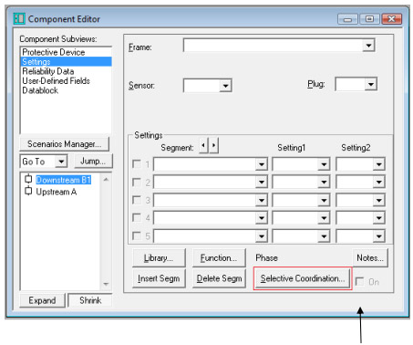
Task: Click the Segment left arrow
Action: pyautogui.click(x=203, y=146)
